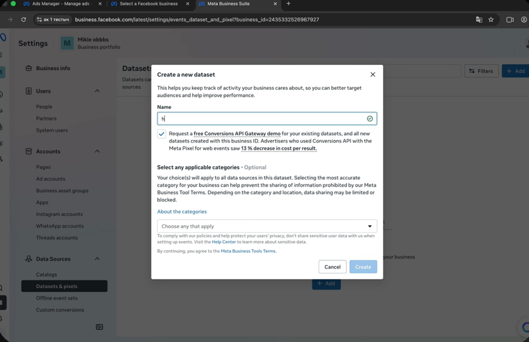Click the Create button
The width and height of the screenshot is (529, 342).
(363, 267)
